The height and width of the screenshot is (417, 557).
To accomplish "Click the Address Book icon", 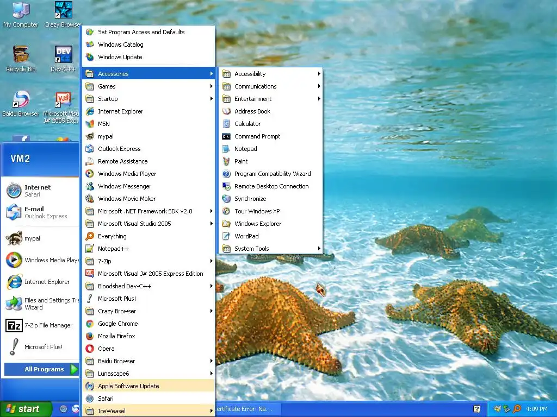I will pos(226,111).
